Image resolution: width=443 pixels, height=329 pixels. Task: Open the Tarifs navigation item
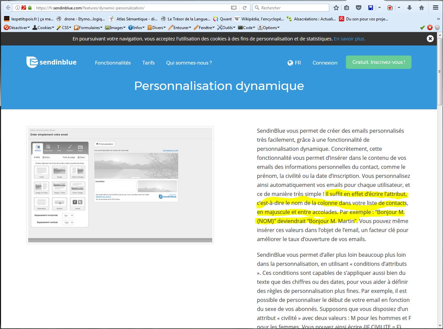point(148,63)
